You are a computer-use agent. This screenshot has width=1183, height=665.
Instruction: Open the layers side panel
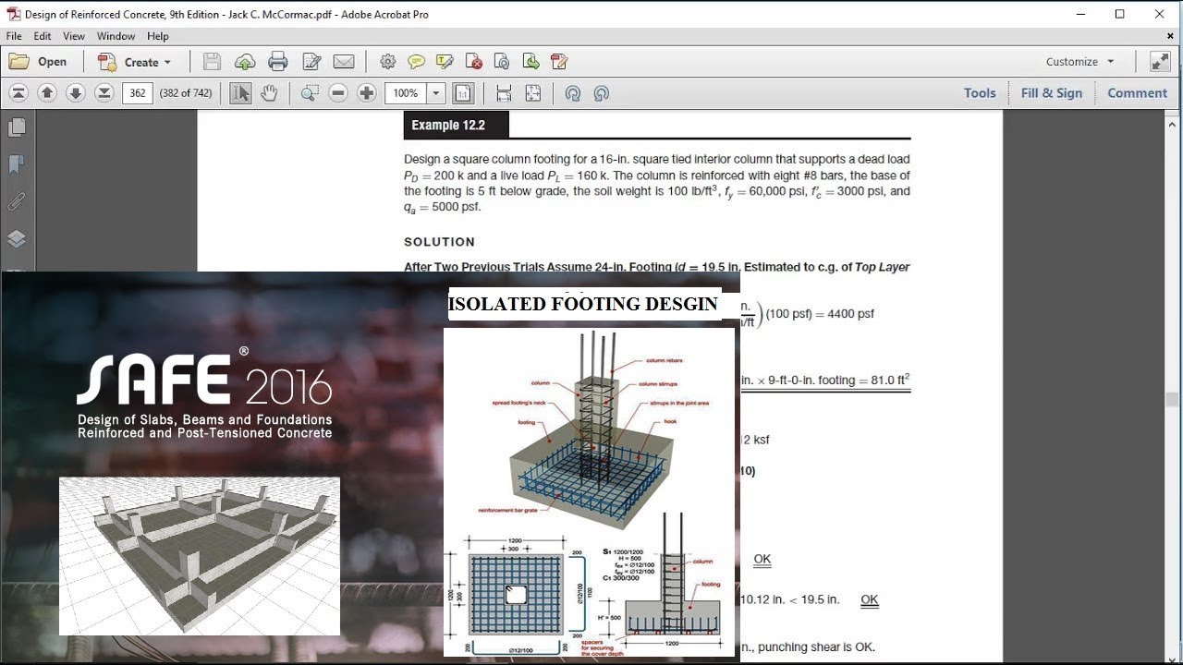17,238
